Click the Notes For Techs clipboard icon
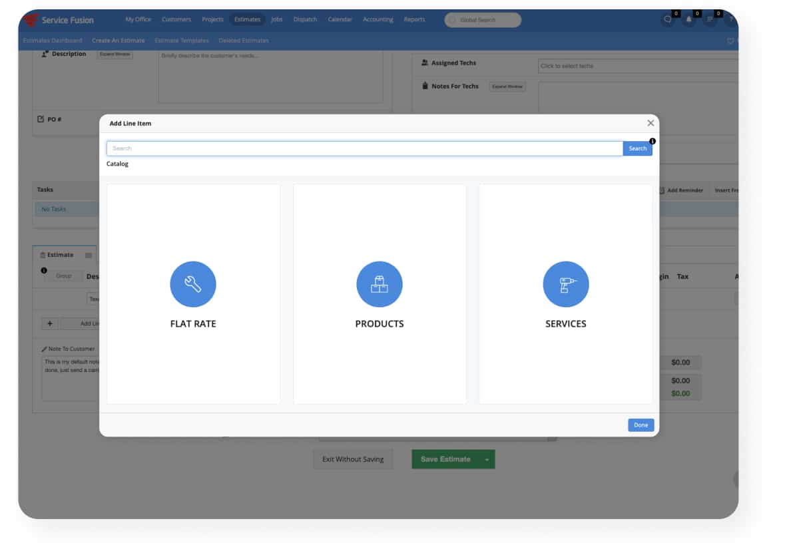The height and width of the screenshot is (553, 799). click(424, 85)
